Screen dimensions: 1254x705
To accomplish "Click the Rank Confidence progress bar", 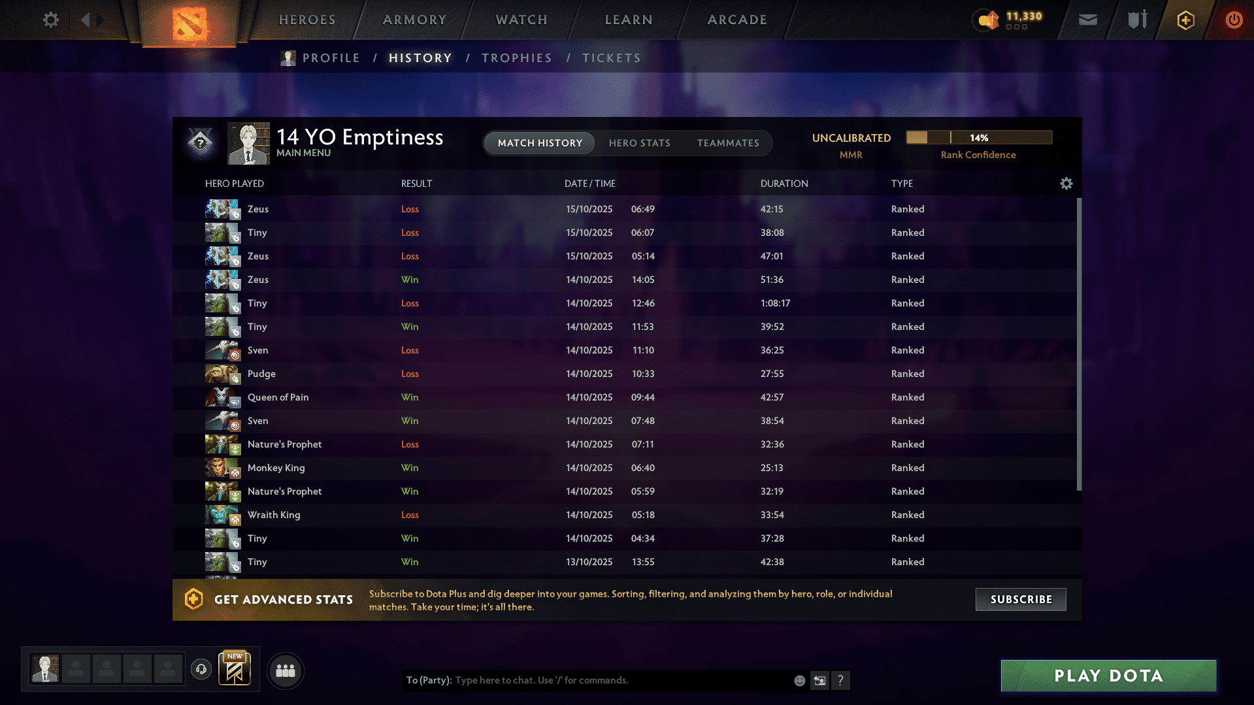I will [x=979, y=137].
